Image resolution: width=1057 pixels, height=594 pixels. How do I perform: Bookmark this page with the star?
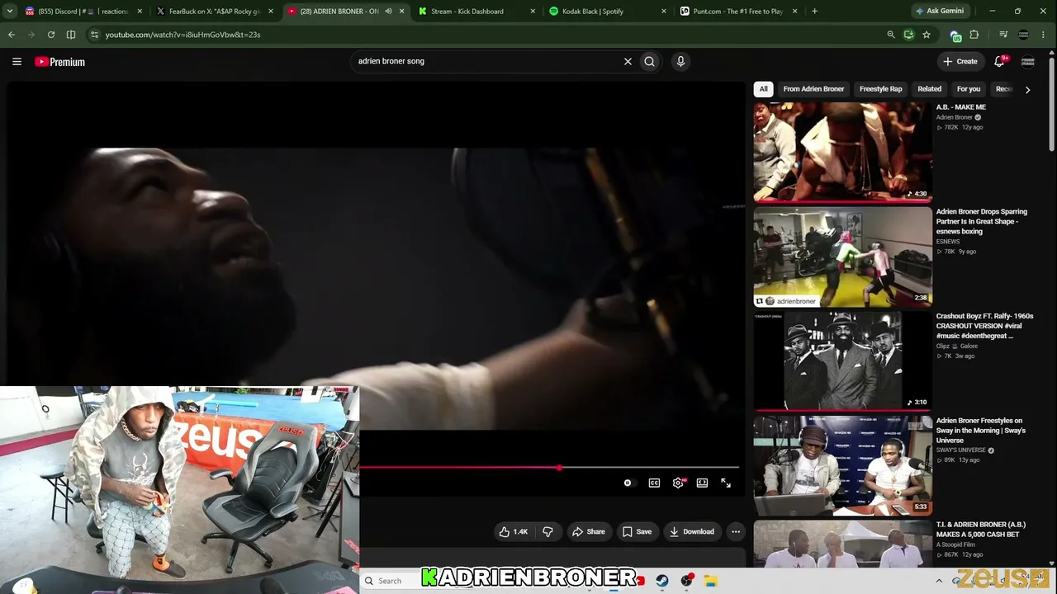(927, 35)
